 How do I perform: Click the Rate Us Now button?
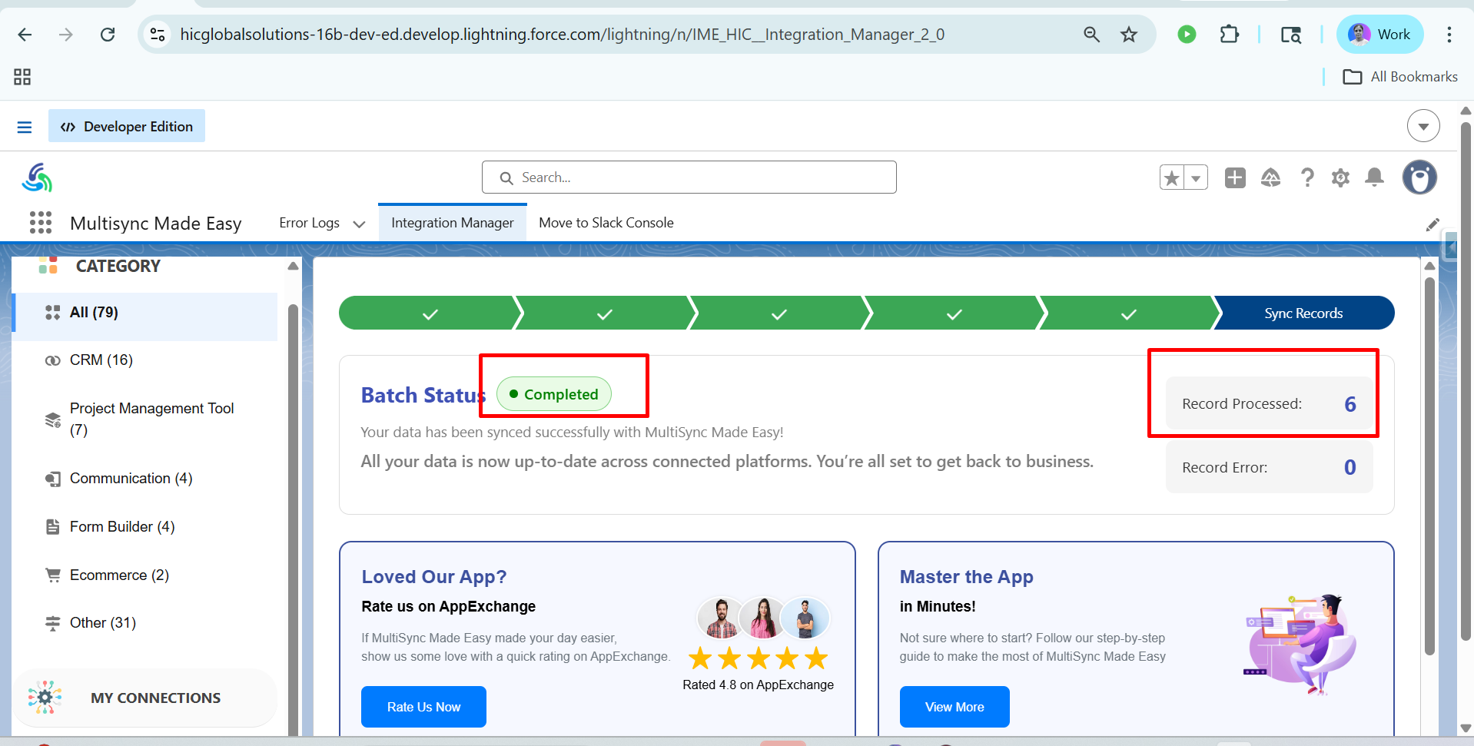click(423, 707)
